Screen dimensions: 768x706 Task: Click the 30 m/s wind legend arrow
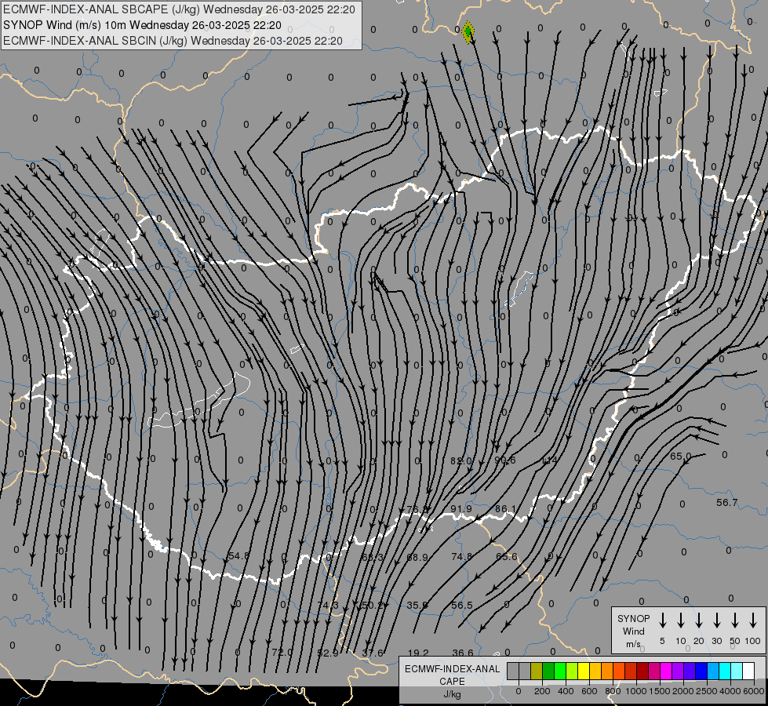pyautogui.click(x=716, y=620)
